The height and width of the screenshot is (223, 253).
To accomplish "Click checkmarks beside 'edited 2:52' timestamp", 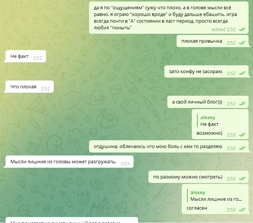I will (242, 29).
